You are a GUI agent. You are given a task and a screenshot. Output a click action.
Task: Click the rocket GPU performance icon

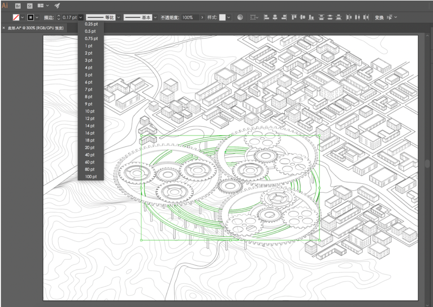pos(57,6)
